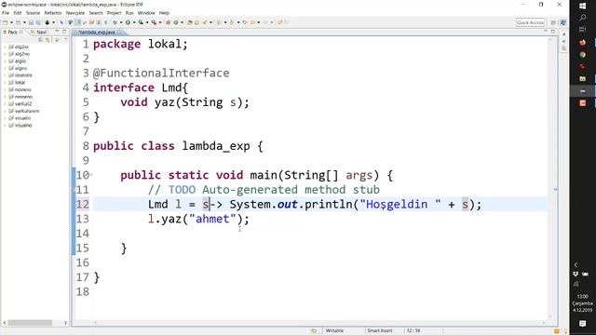596x335 pixels.
Task: Click the "ahmet" string on line 13
Action: click(212, 220)
